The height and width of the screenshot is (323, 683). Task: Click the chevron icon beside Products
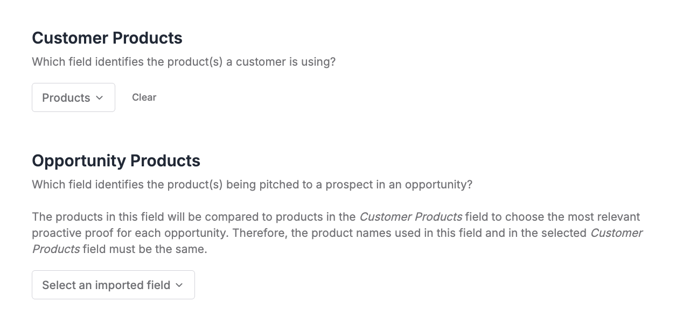click(99, 97)
